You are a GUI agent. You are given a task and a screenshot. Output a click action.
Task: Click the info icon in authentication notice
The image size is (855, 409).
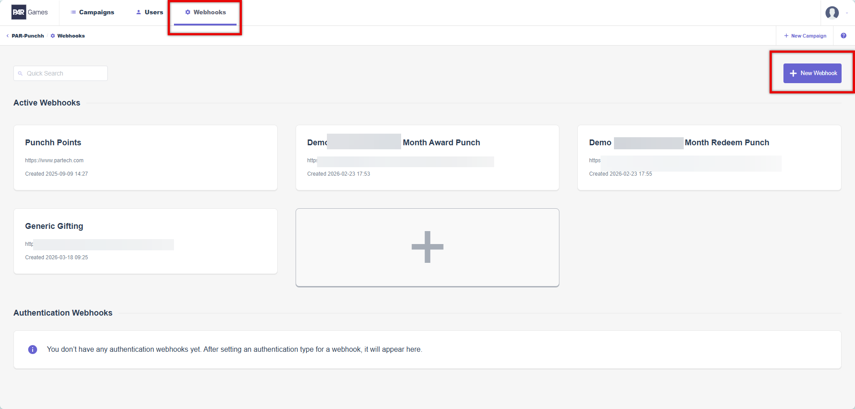click(x=33, y=350)
